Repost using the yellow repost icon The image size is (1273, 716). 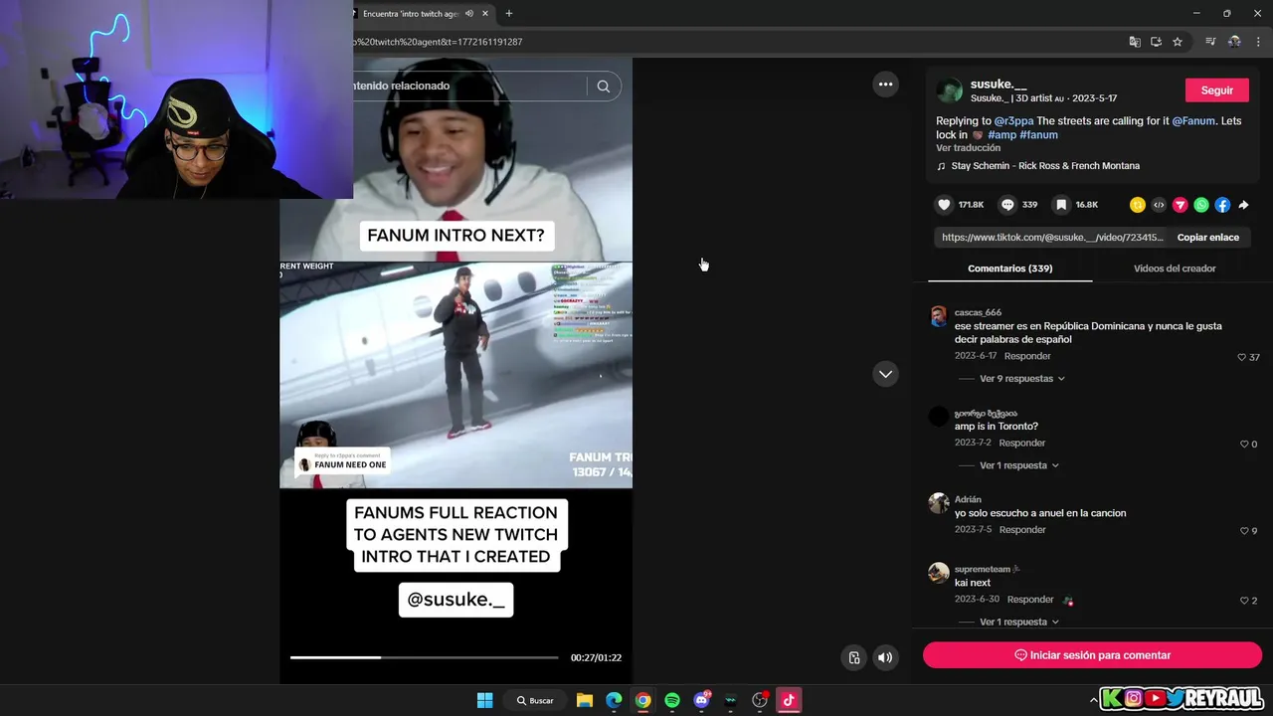[1138, 205]
